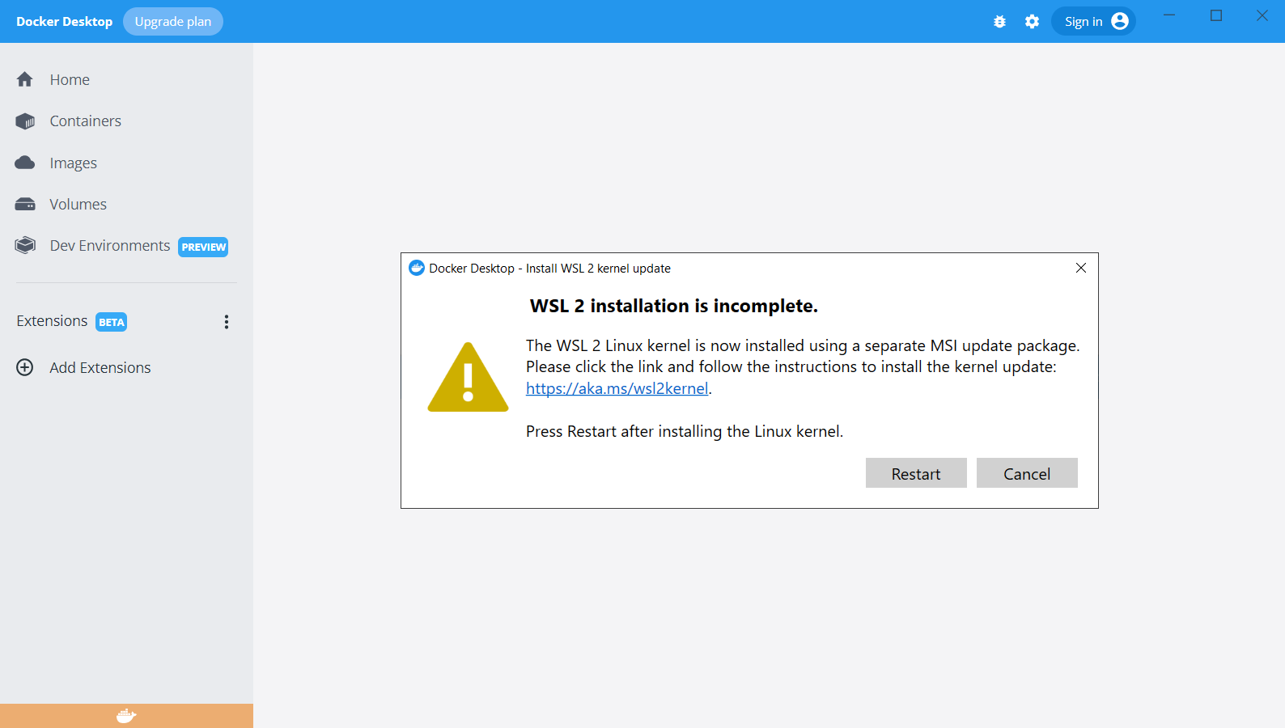
Task: Click the Dev Environments icon
Action: pyautogui.click(x=25, y=245)
